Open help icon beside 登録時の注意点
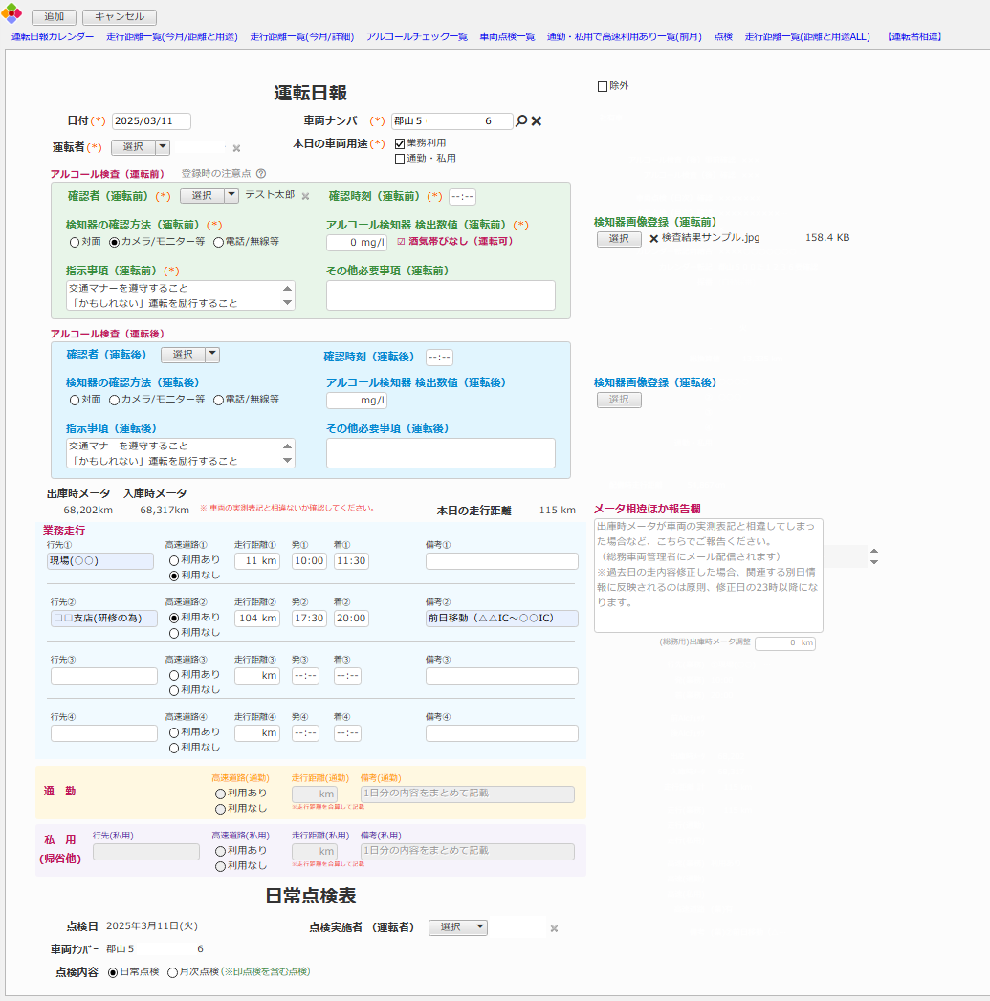The height and width of the screenshot is (1001, 990). coord(260,174)
